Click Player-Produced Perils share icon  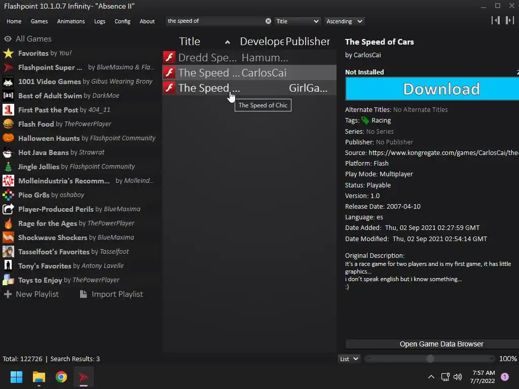[x=8, y=209]
